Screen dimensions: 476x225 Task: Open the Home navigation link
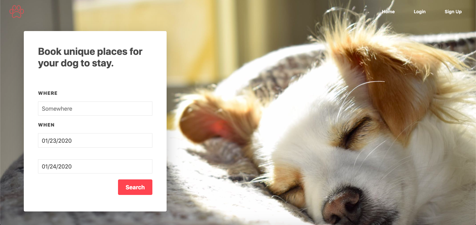[x=388, y=12]
